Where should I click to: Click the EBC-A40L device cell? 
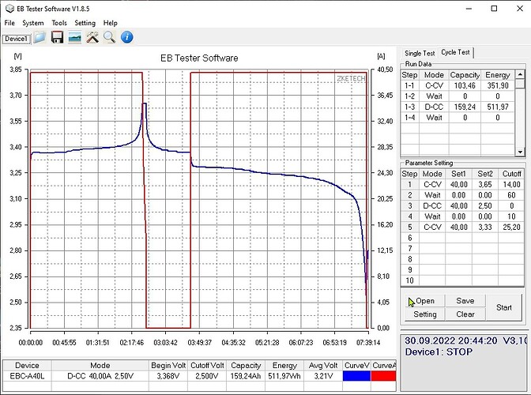27,376
